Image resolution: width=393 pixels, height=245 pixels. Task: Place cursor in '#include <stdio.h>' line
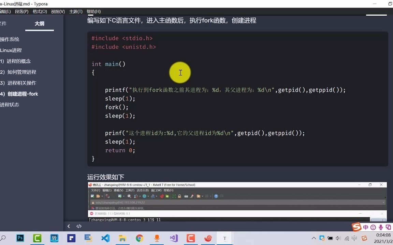pyautogui.click(x=122, y=38)
